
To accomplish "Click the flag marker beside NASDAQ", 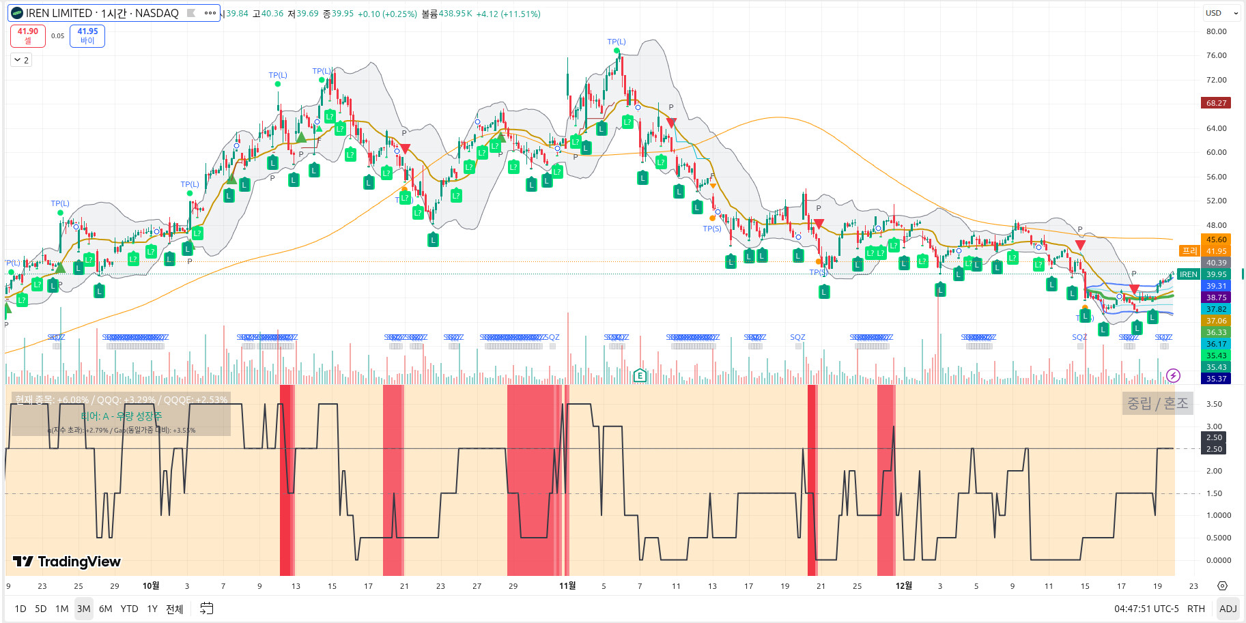I will (191, 13).
